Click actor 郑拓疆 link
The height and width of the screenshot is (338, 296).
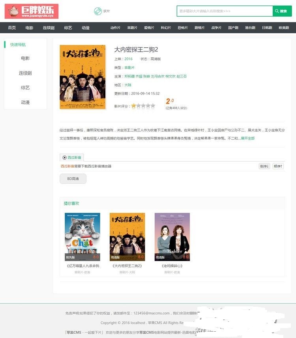pos(129,76)
